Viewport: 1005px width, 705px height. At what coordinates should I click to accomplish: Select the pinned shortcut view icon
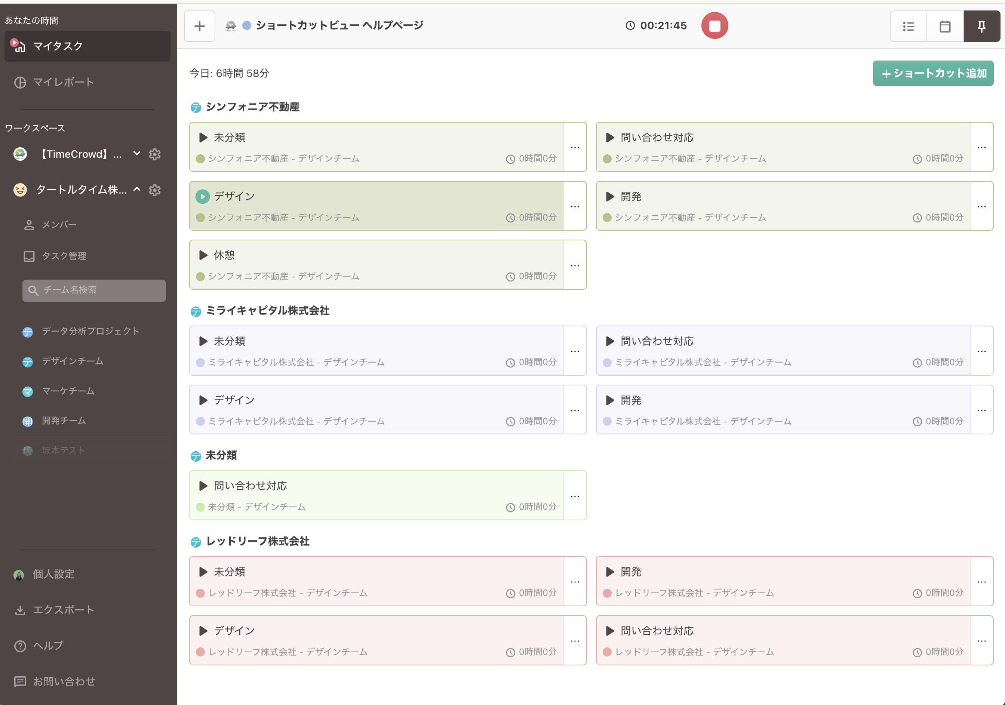pyautogui.click(x=981, y=26)
